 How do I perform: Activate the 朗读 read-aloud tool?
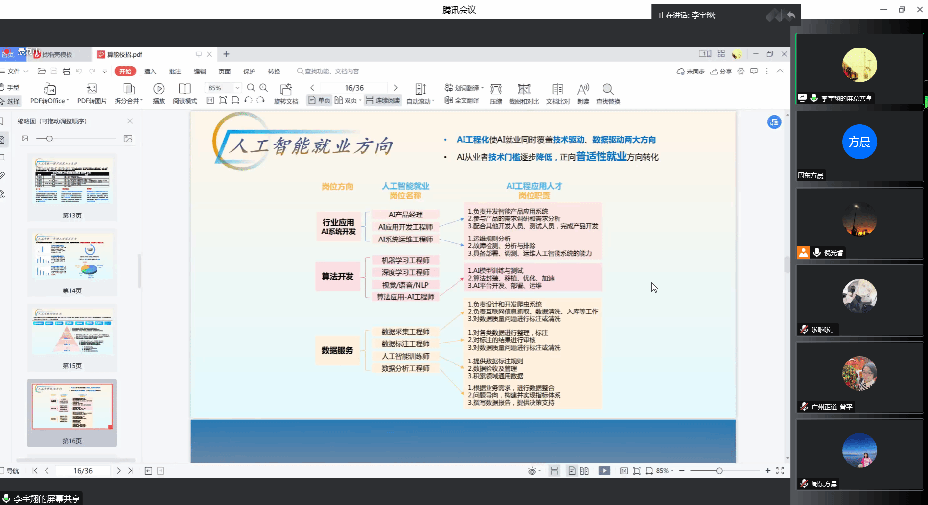(583, 89)
